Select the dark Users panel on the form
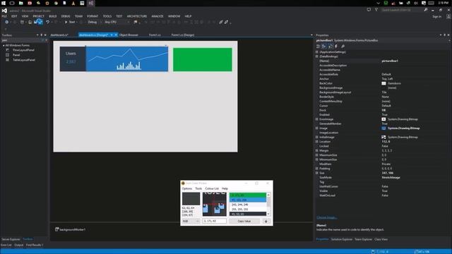 (x=73, y=59)
